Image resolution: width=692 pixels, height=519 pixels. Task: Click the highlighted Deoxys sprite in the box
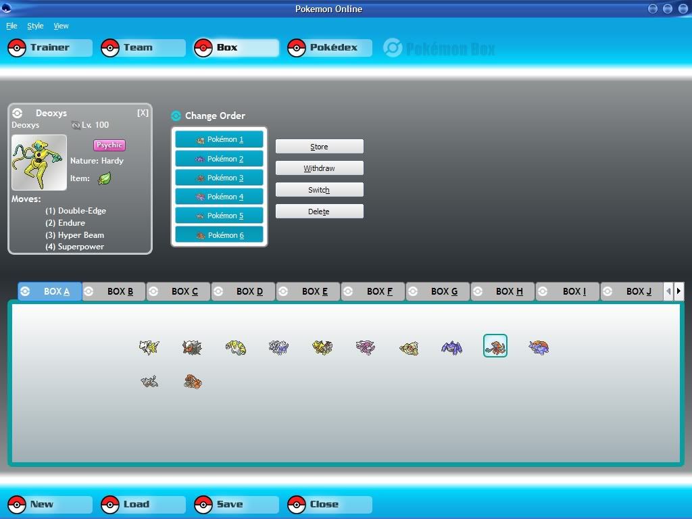(495, 345)
